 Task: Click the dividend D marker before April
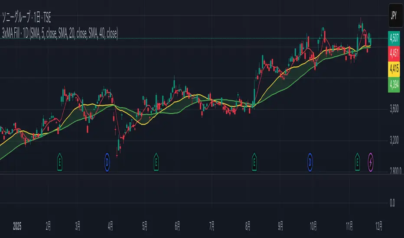(107, 162)
